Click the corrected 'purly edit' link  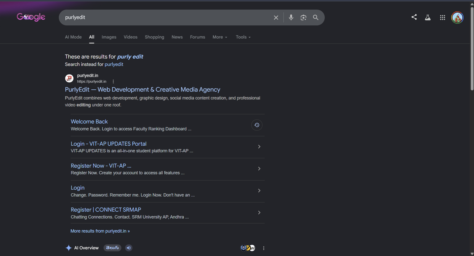pos(130,57)
